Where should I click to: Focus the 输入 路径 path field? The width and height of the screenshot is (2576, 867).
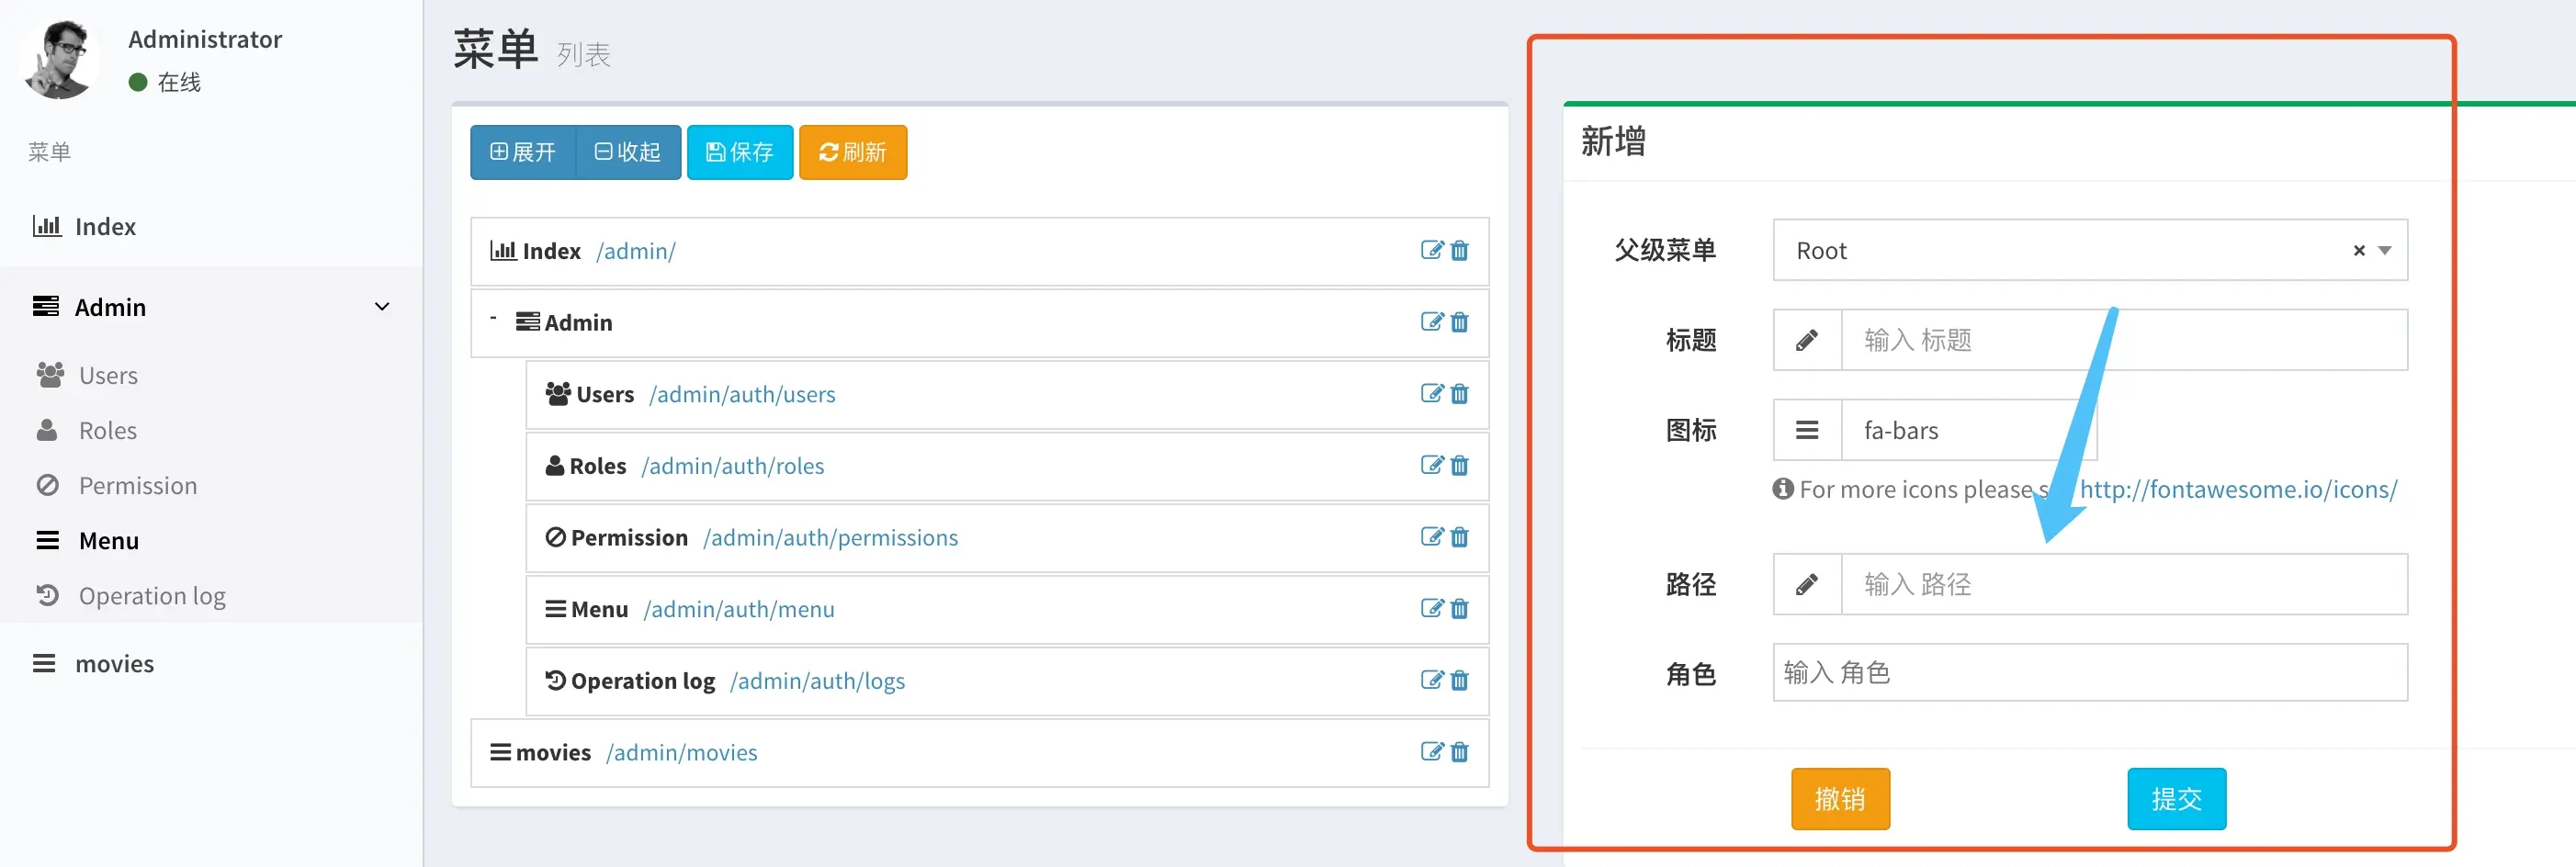click(x=2124, y=584)
